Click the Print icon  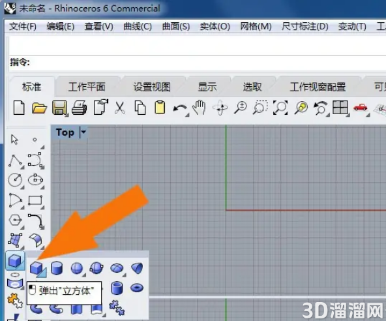pyautogui.click(x=80, y=108)
